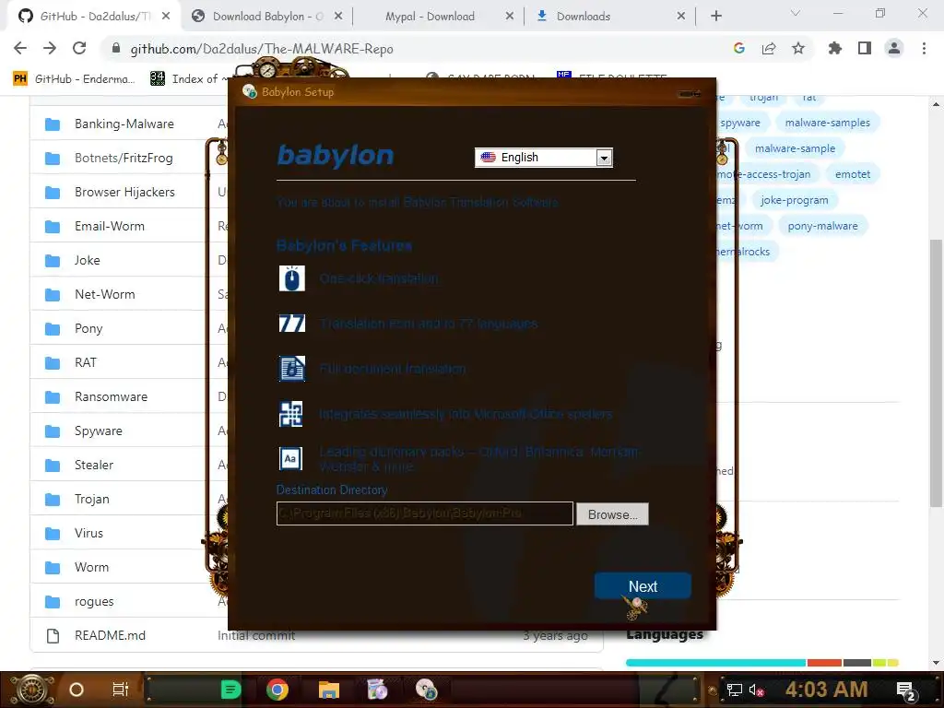
Task: Open the Botnets/FritzFrog folder
Action: 124,158
